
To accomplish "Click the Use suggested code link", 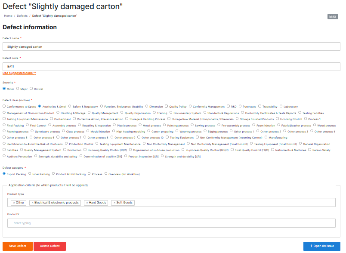I will pos(19,73).
